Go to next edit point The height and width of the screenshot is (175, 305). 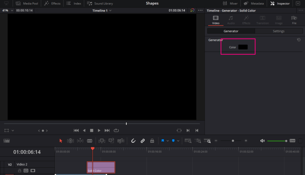click(188, 131)
